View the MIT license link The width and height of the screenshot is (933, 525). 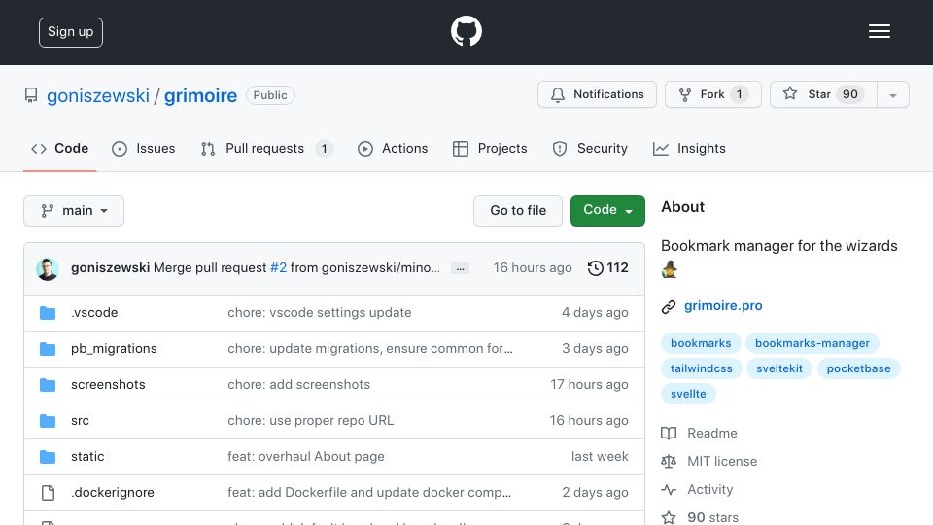point(709,461)
